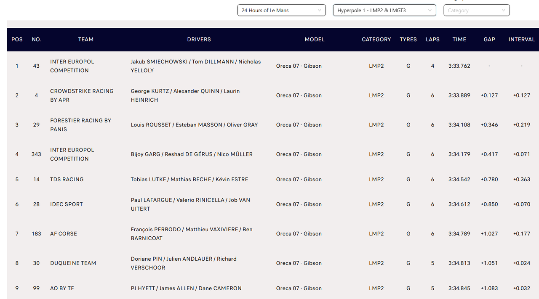Click the TYRES column header
This screenshot has height=299, width=539.
click(x=408, y=40)
